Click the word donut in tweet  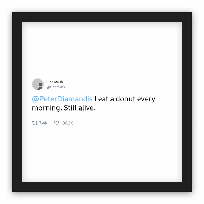click(x=125, y=99)
